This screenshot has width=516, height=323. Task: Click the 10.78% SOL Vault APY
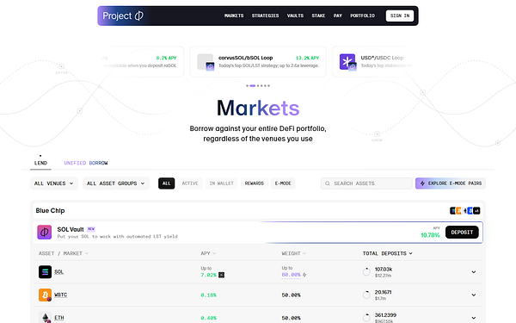pyautogui.click(x=431, y=235)
